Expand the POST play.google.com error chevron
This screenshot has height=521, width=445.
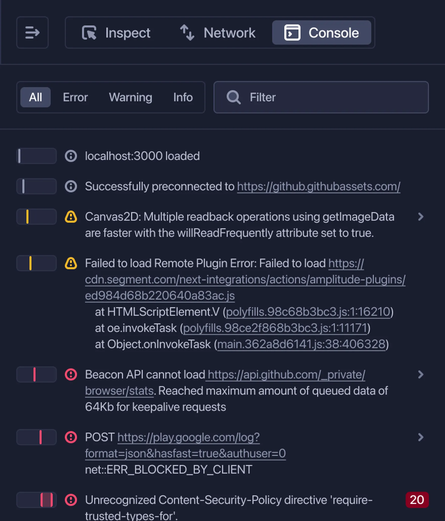click(421, 437)
